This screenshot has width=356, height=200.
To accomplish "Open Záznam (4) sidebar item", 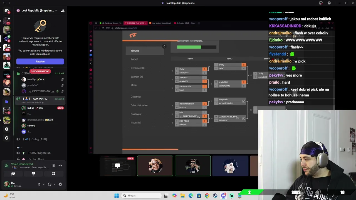I will pos(137,77).
